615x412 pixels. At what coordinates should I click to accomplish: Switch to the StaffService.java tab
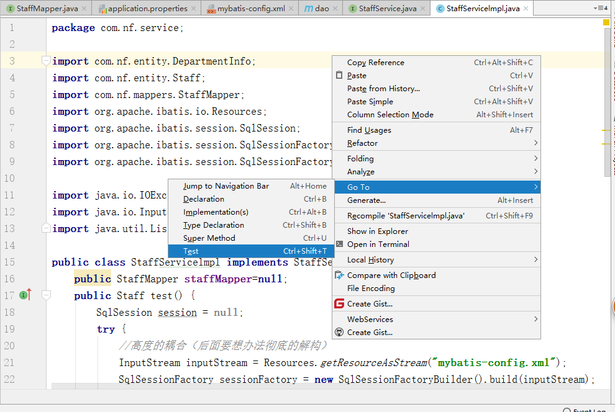[x=388, y=8]
